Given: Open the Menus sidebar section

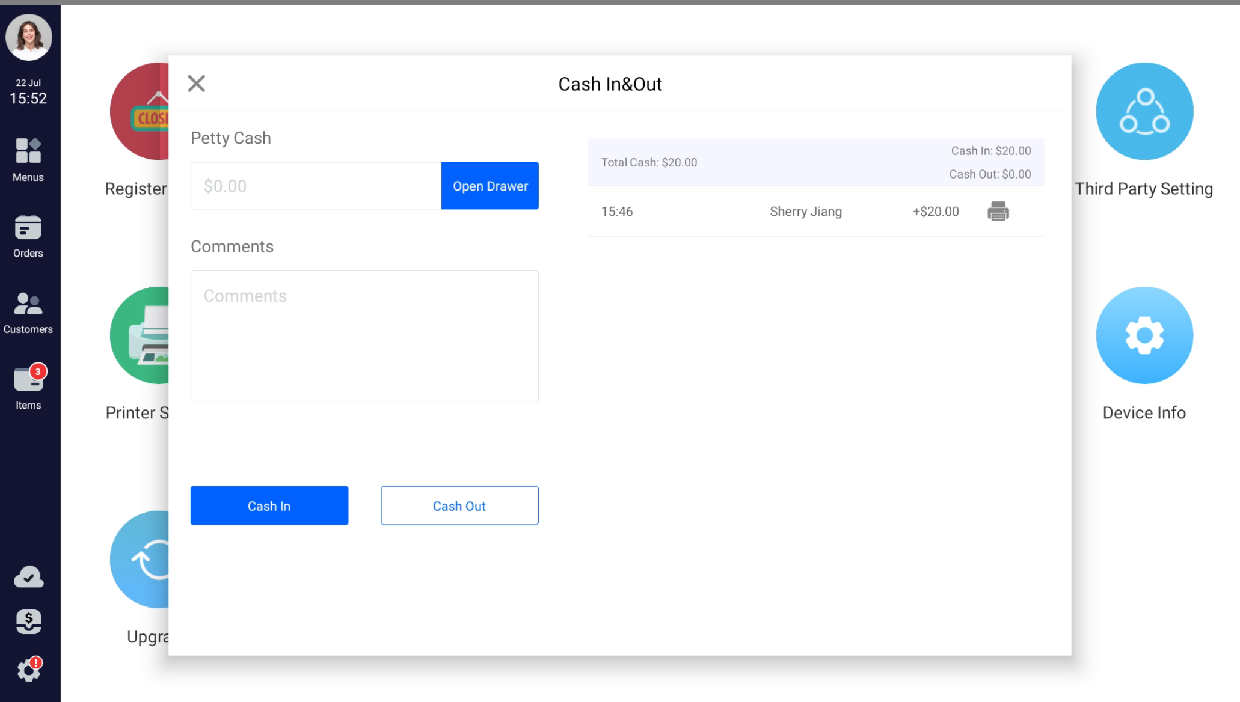Looking at the screenshot, I should [x=28, y=159].
